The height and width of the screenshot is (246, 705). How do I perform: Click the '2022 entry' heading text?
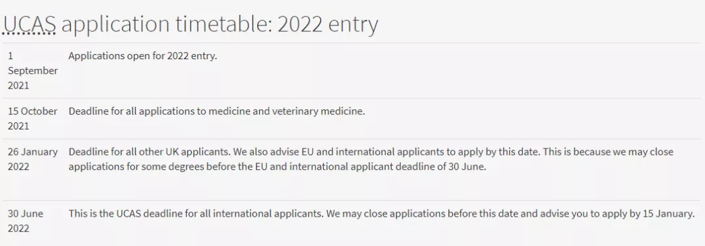click(327, 25)
